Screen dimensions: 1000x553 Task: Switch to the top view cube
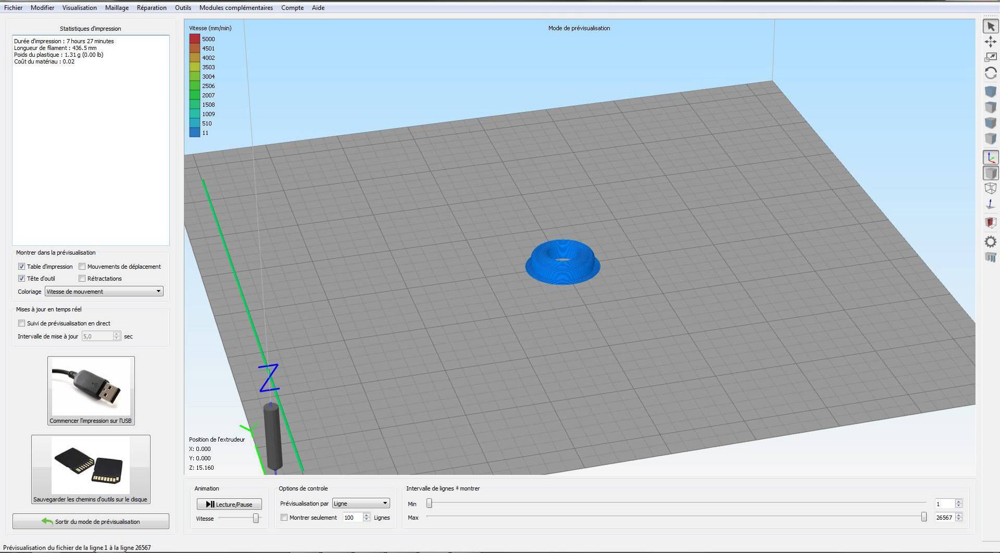pyautogui.click(x=991, y=107)
